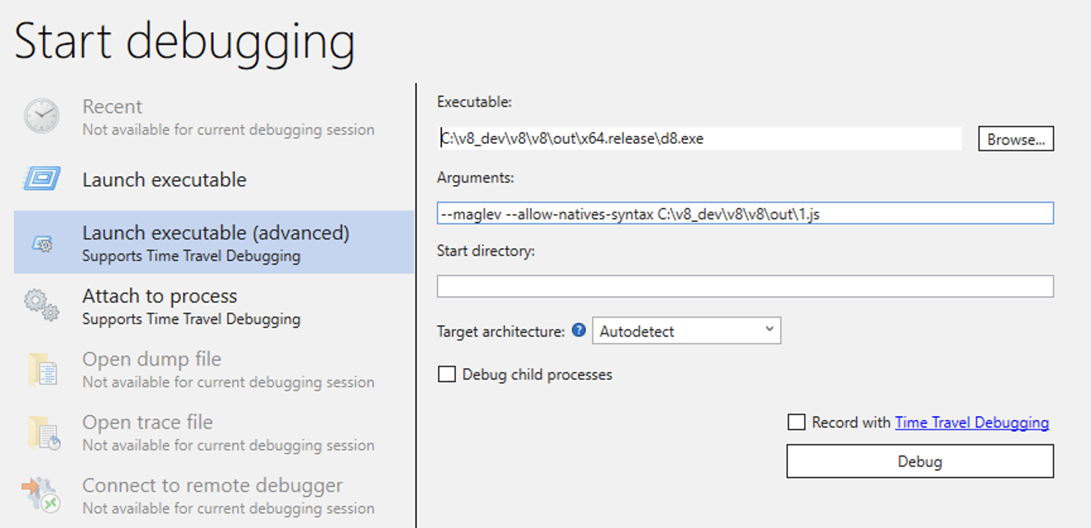This screenshot has height=528, width=1091.
Task: Enable the Debug child processes checkbox
Action: tap(447, 375)
